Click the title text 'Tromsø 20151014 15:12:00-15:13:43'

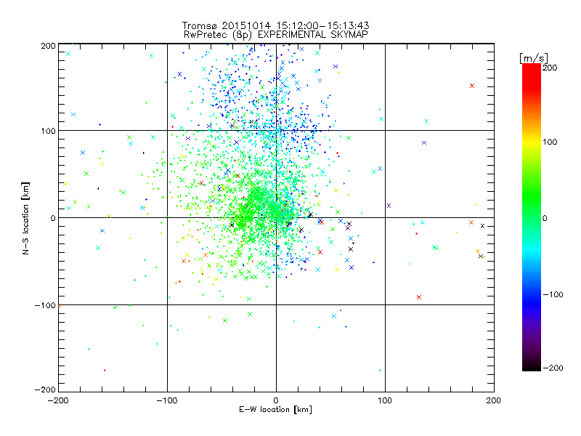275,25
